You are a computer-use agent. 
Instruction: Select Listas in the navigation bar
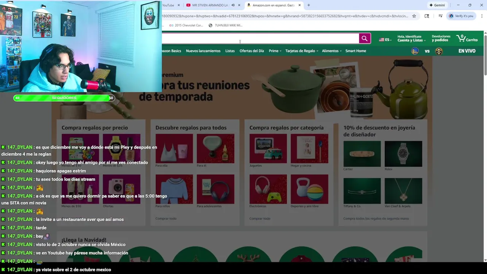[230, 51]
